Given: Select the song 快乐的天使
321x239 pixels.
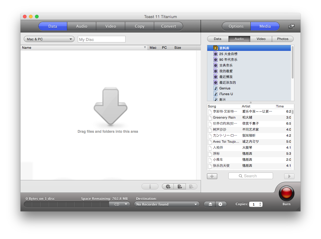Looking at the screenshot, I should tap(221, 166).
